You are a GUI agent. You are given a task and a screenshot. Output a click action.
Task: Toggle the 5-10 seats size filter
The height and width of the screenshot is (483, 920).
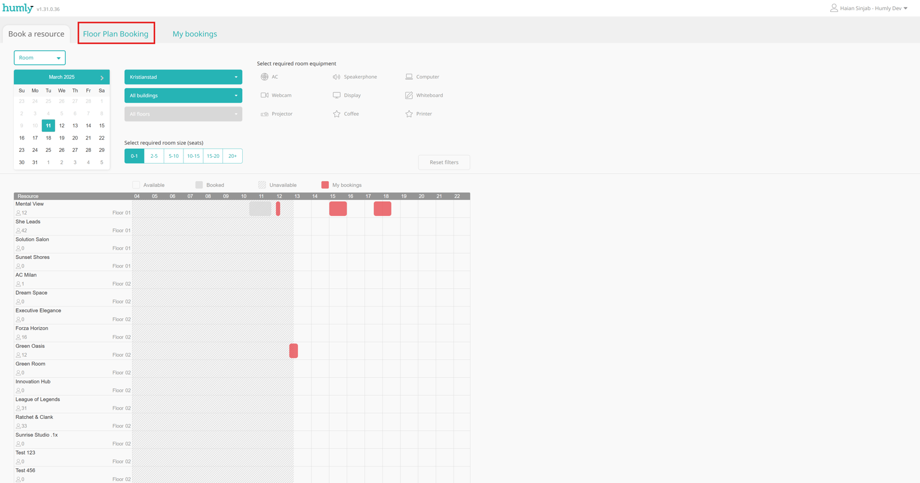(x=173, y=156)
